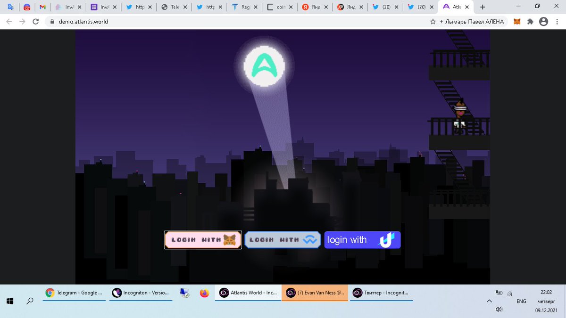Click the pixel character on the fire escape
566x318 pixels.
click(460, 116)
